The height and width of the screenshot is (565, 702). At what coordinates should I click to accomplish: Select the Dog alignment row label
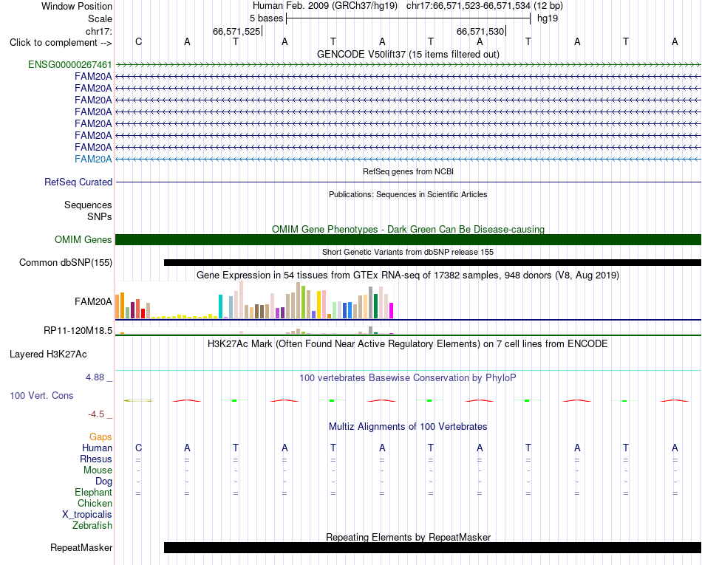tap(103, 482)
